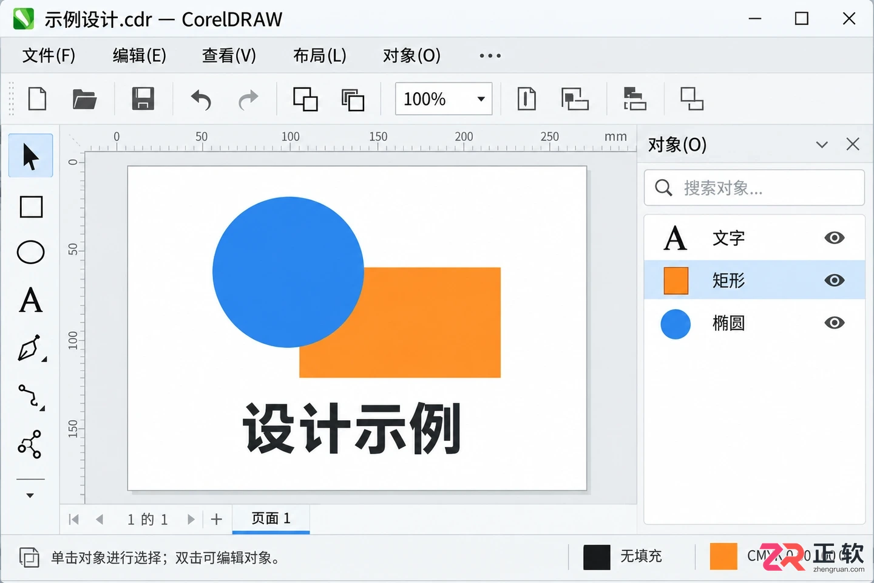Open the overflow menu with three dots
874x583 pixels.
[x=490, y=56]
